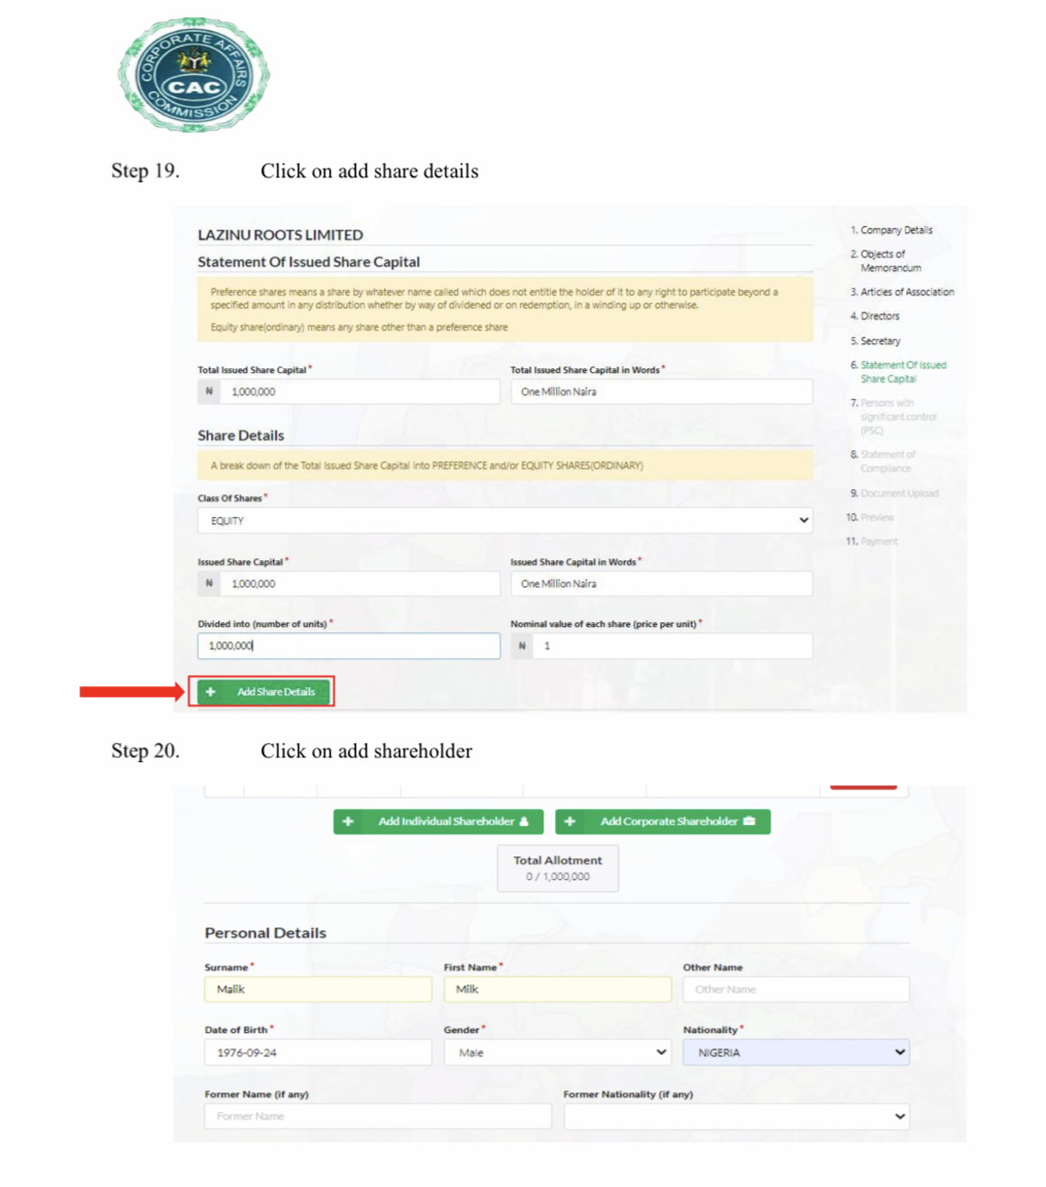Viewport: 1046px width, 1187px height.
Task: Click the plus icon on Add Individual Shareholder
Action: click(348, 821)
